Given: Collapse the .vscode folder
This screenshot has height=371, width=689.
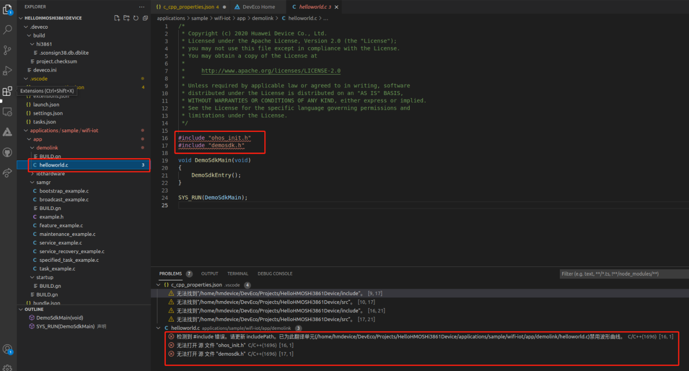Looking at the screenshot, I should 26,79.
